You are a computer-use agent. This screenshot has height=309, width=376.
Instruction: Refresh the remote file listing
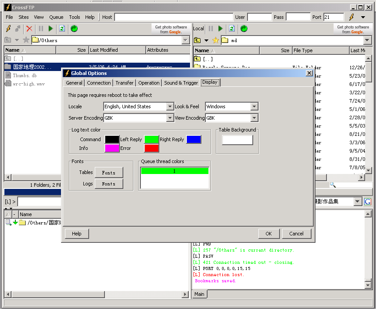tap(62, 29)
